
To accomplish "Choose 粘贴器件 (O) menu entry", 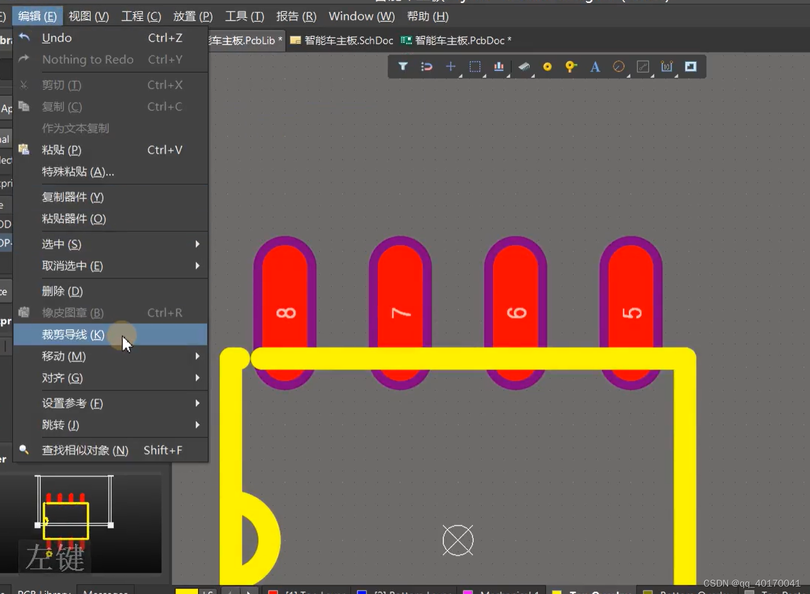I will (110, 219).
